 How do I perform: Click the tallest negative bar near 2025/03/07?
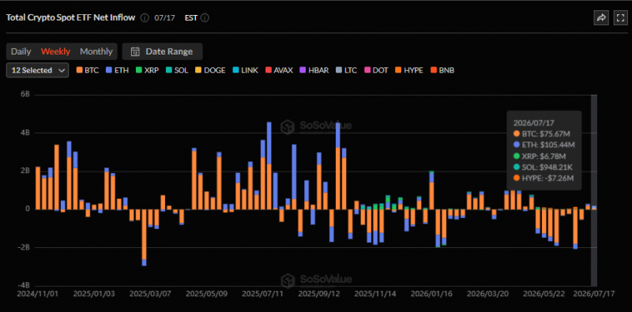[x=144, y=238]
